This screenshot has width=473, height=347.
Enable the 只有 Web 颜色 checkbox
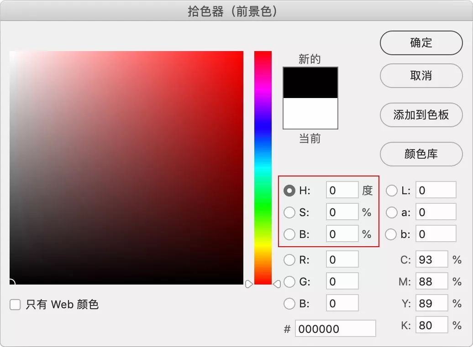15,304
